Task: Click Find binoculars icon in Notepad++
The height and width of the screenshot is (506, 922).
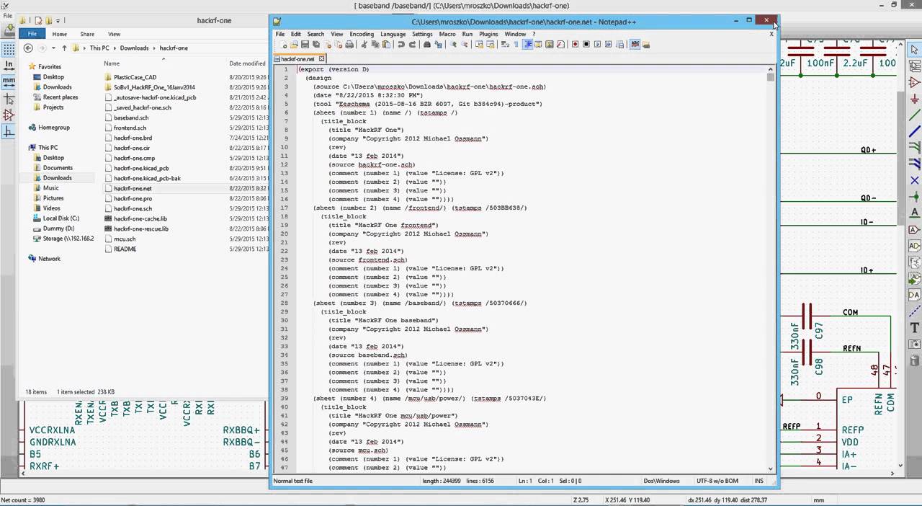Action: [427, 45]
